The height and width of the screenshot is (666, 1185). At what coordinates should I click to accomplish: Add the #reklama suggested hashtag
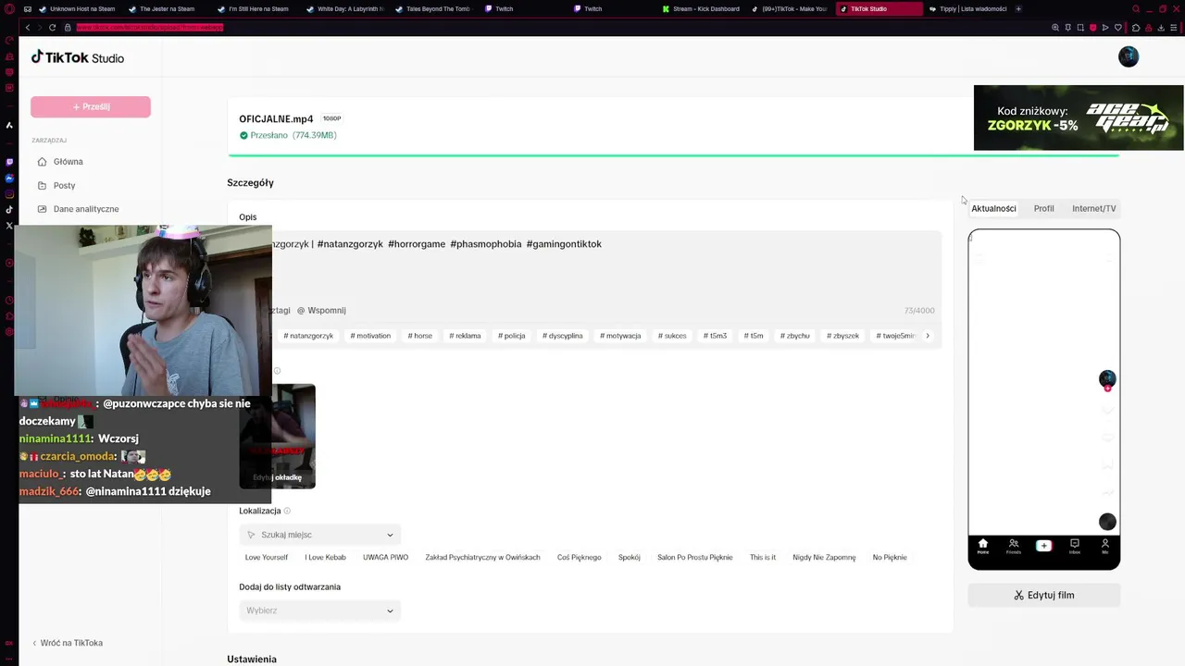point(465,336)
